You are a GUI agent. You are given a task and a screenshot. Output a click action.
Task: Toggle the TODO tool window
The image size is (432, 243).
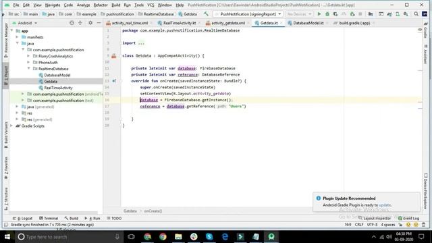114,218
